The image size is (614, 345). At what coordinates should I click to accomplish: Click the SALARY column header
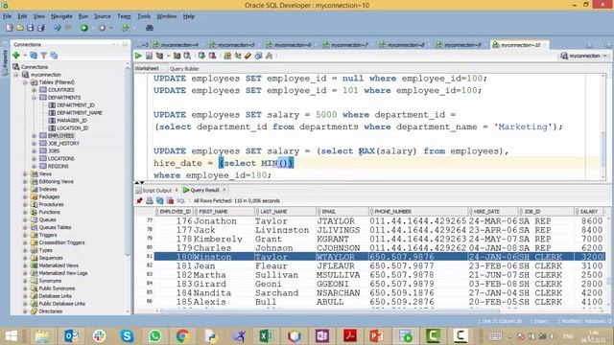[589, 212]
